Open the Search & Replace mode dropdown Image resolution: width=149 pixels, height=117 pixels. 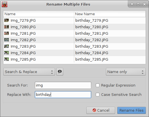(x=29, y=72)
